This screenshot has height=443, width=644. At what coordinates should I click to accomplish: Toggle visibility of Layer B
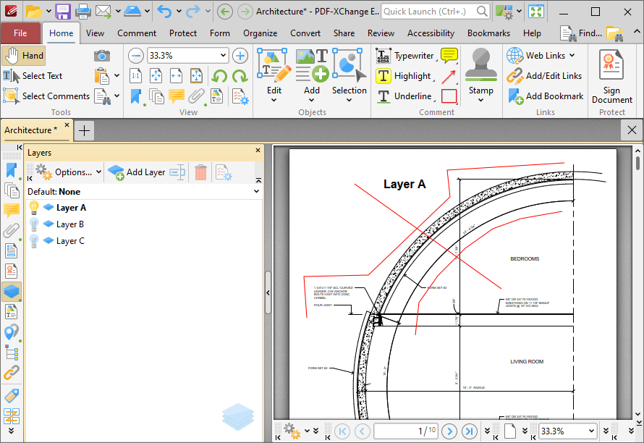point(33,224)
